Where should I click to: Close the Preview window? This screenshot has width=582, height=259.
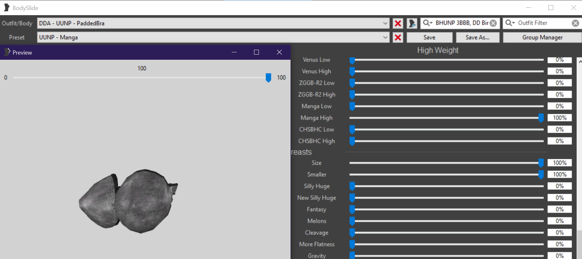pos(279,52)
